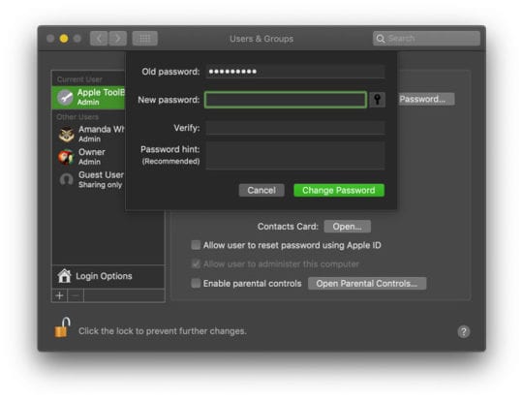This screenshot has height=401, width=523.
Task: Enable Allow user to reset password using Apple ID
Action: click(x=196, y=245)
